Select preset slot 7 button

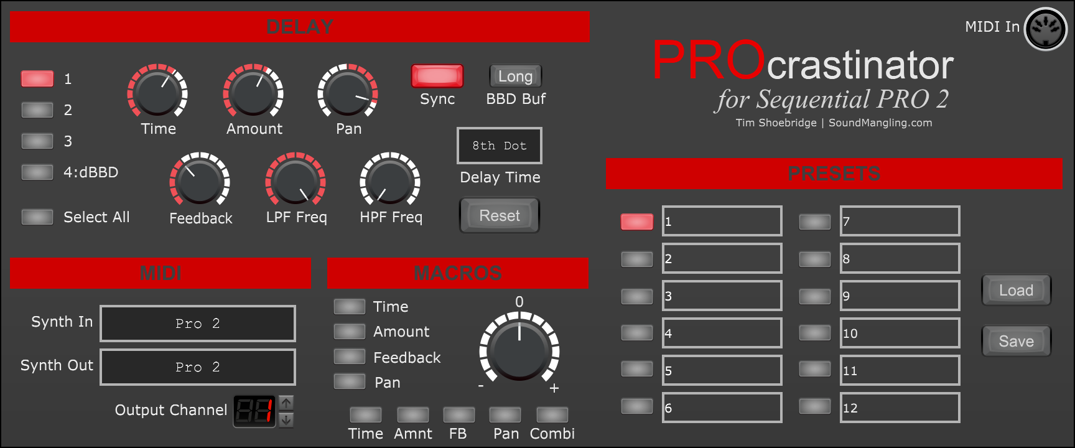(815, 222)
